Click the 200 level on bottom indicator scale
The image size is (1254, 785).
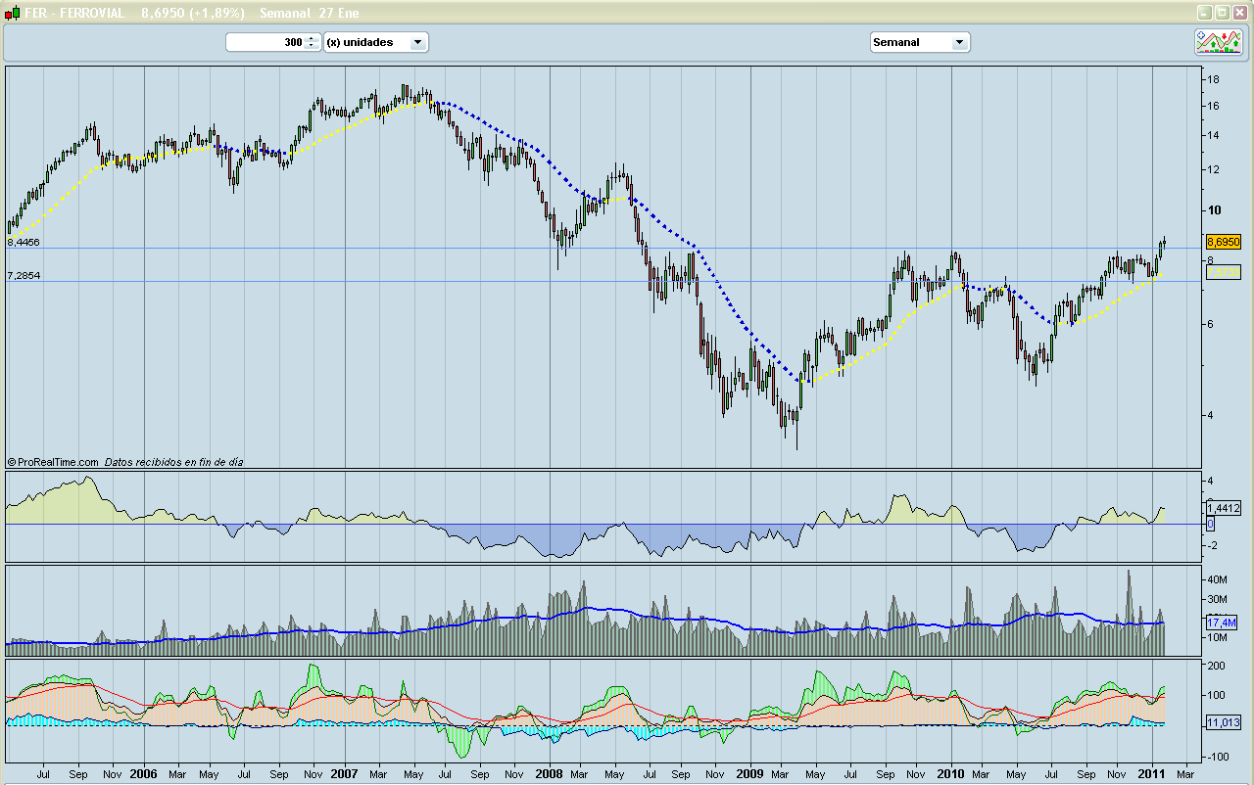click(1216, 667)
